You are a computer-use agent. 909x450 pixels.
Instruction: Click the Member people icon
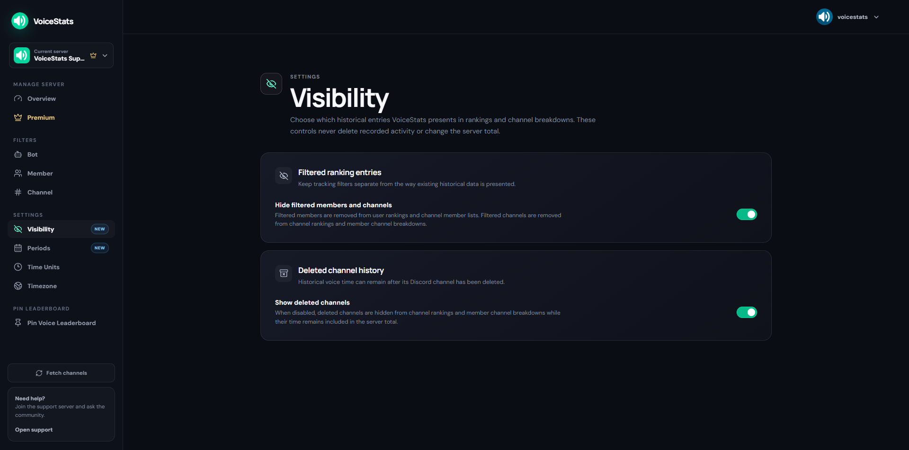tap(18, 173)
